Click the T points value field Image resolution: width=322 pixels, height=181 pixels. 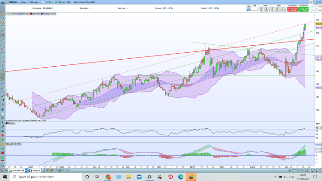(317, 7)
